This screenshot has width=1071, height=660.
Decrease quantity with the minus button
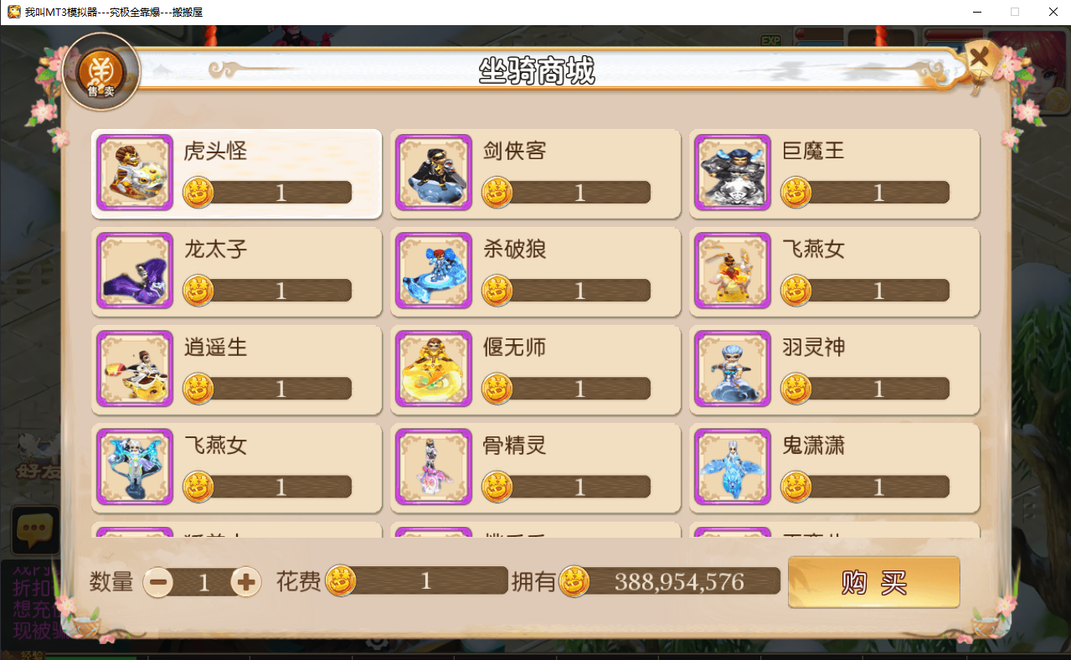[x=158, y=582]
